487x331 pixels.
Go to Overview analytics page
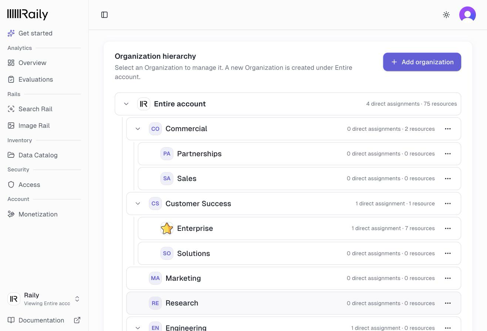coord(44,63)
